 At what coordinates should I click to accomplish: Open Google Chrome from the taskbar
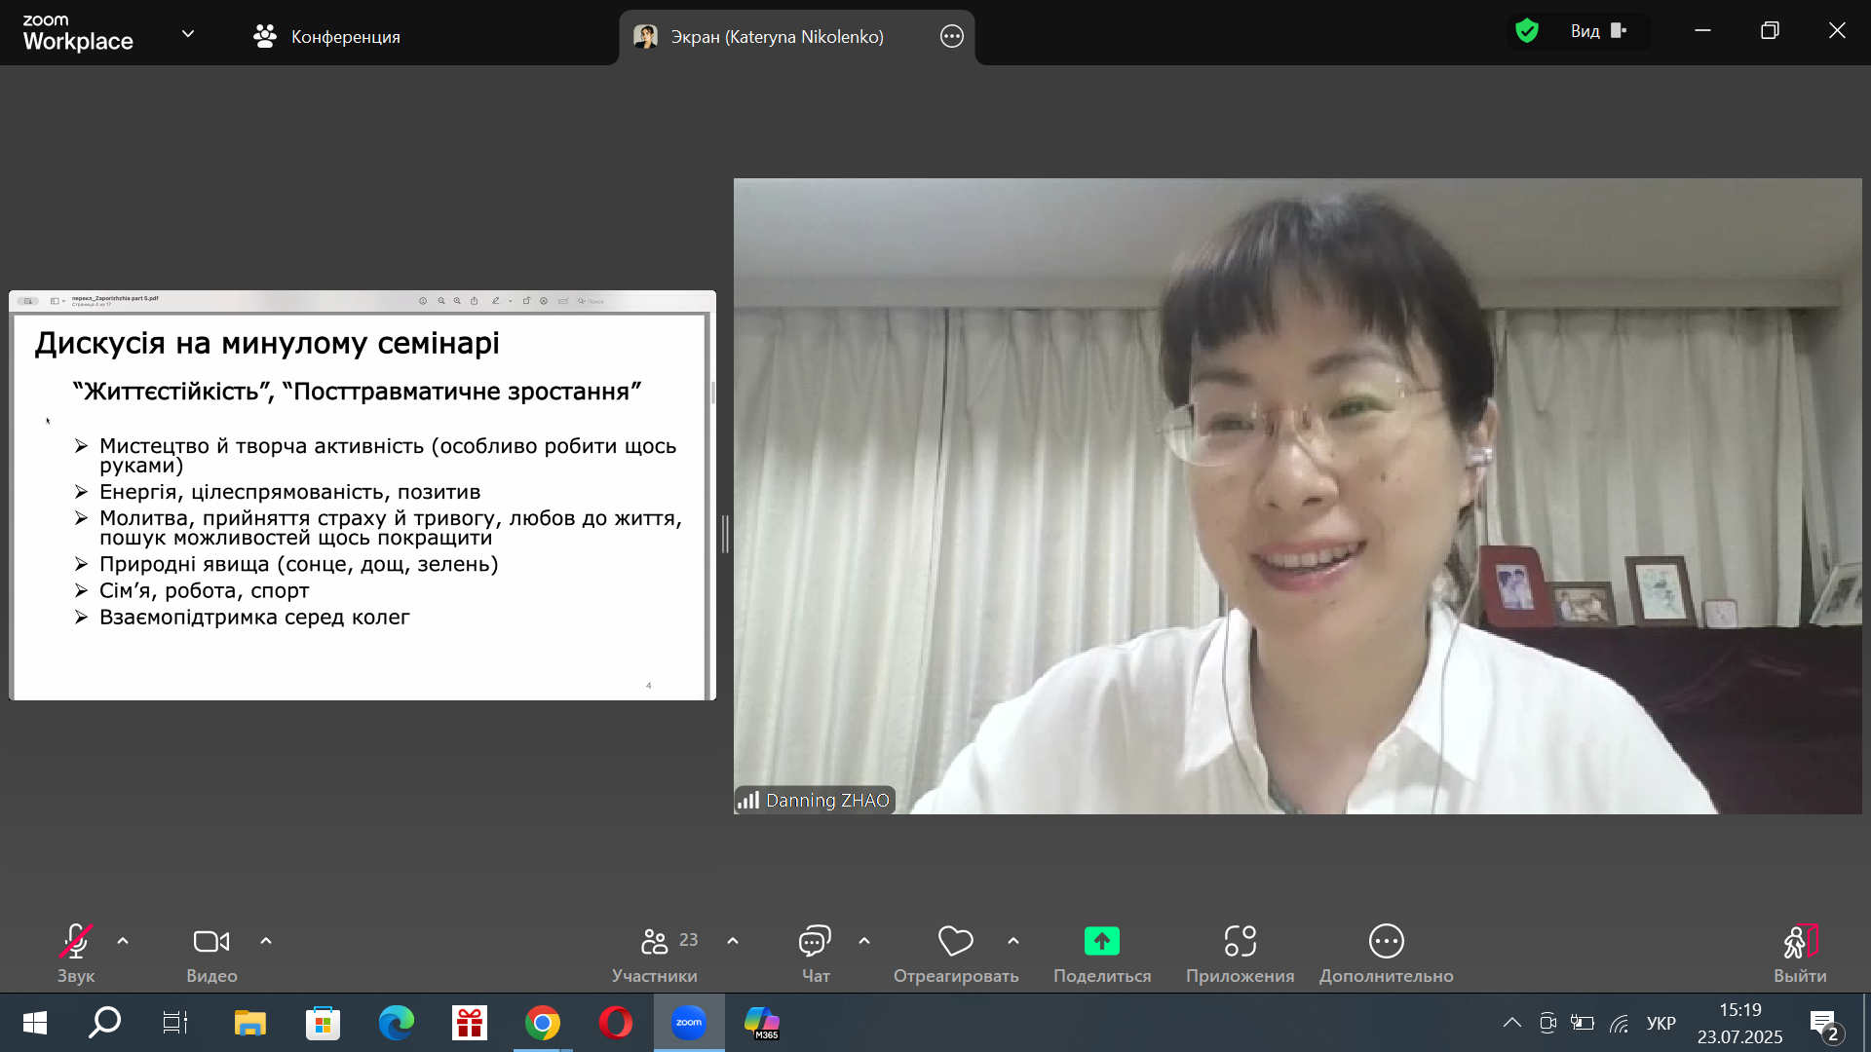pos(543,1023)
